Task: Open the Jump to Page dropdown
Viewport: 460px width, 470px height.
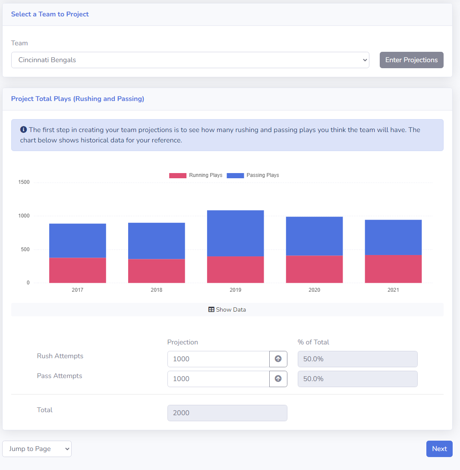Action: (37, 449)
